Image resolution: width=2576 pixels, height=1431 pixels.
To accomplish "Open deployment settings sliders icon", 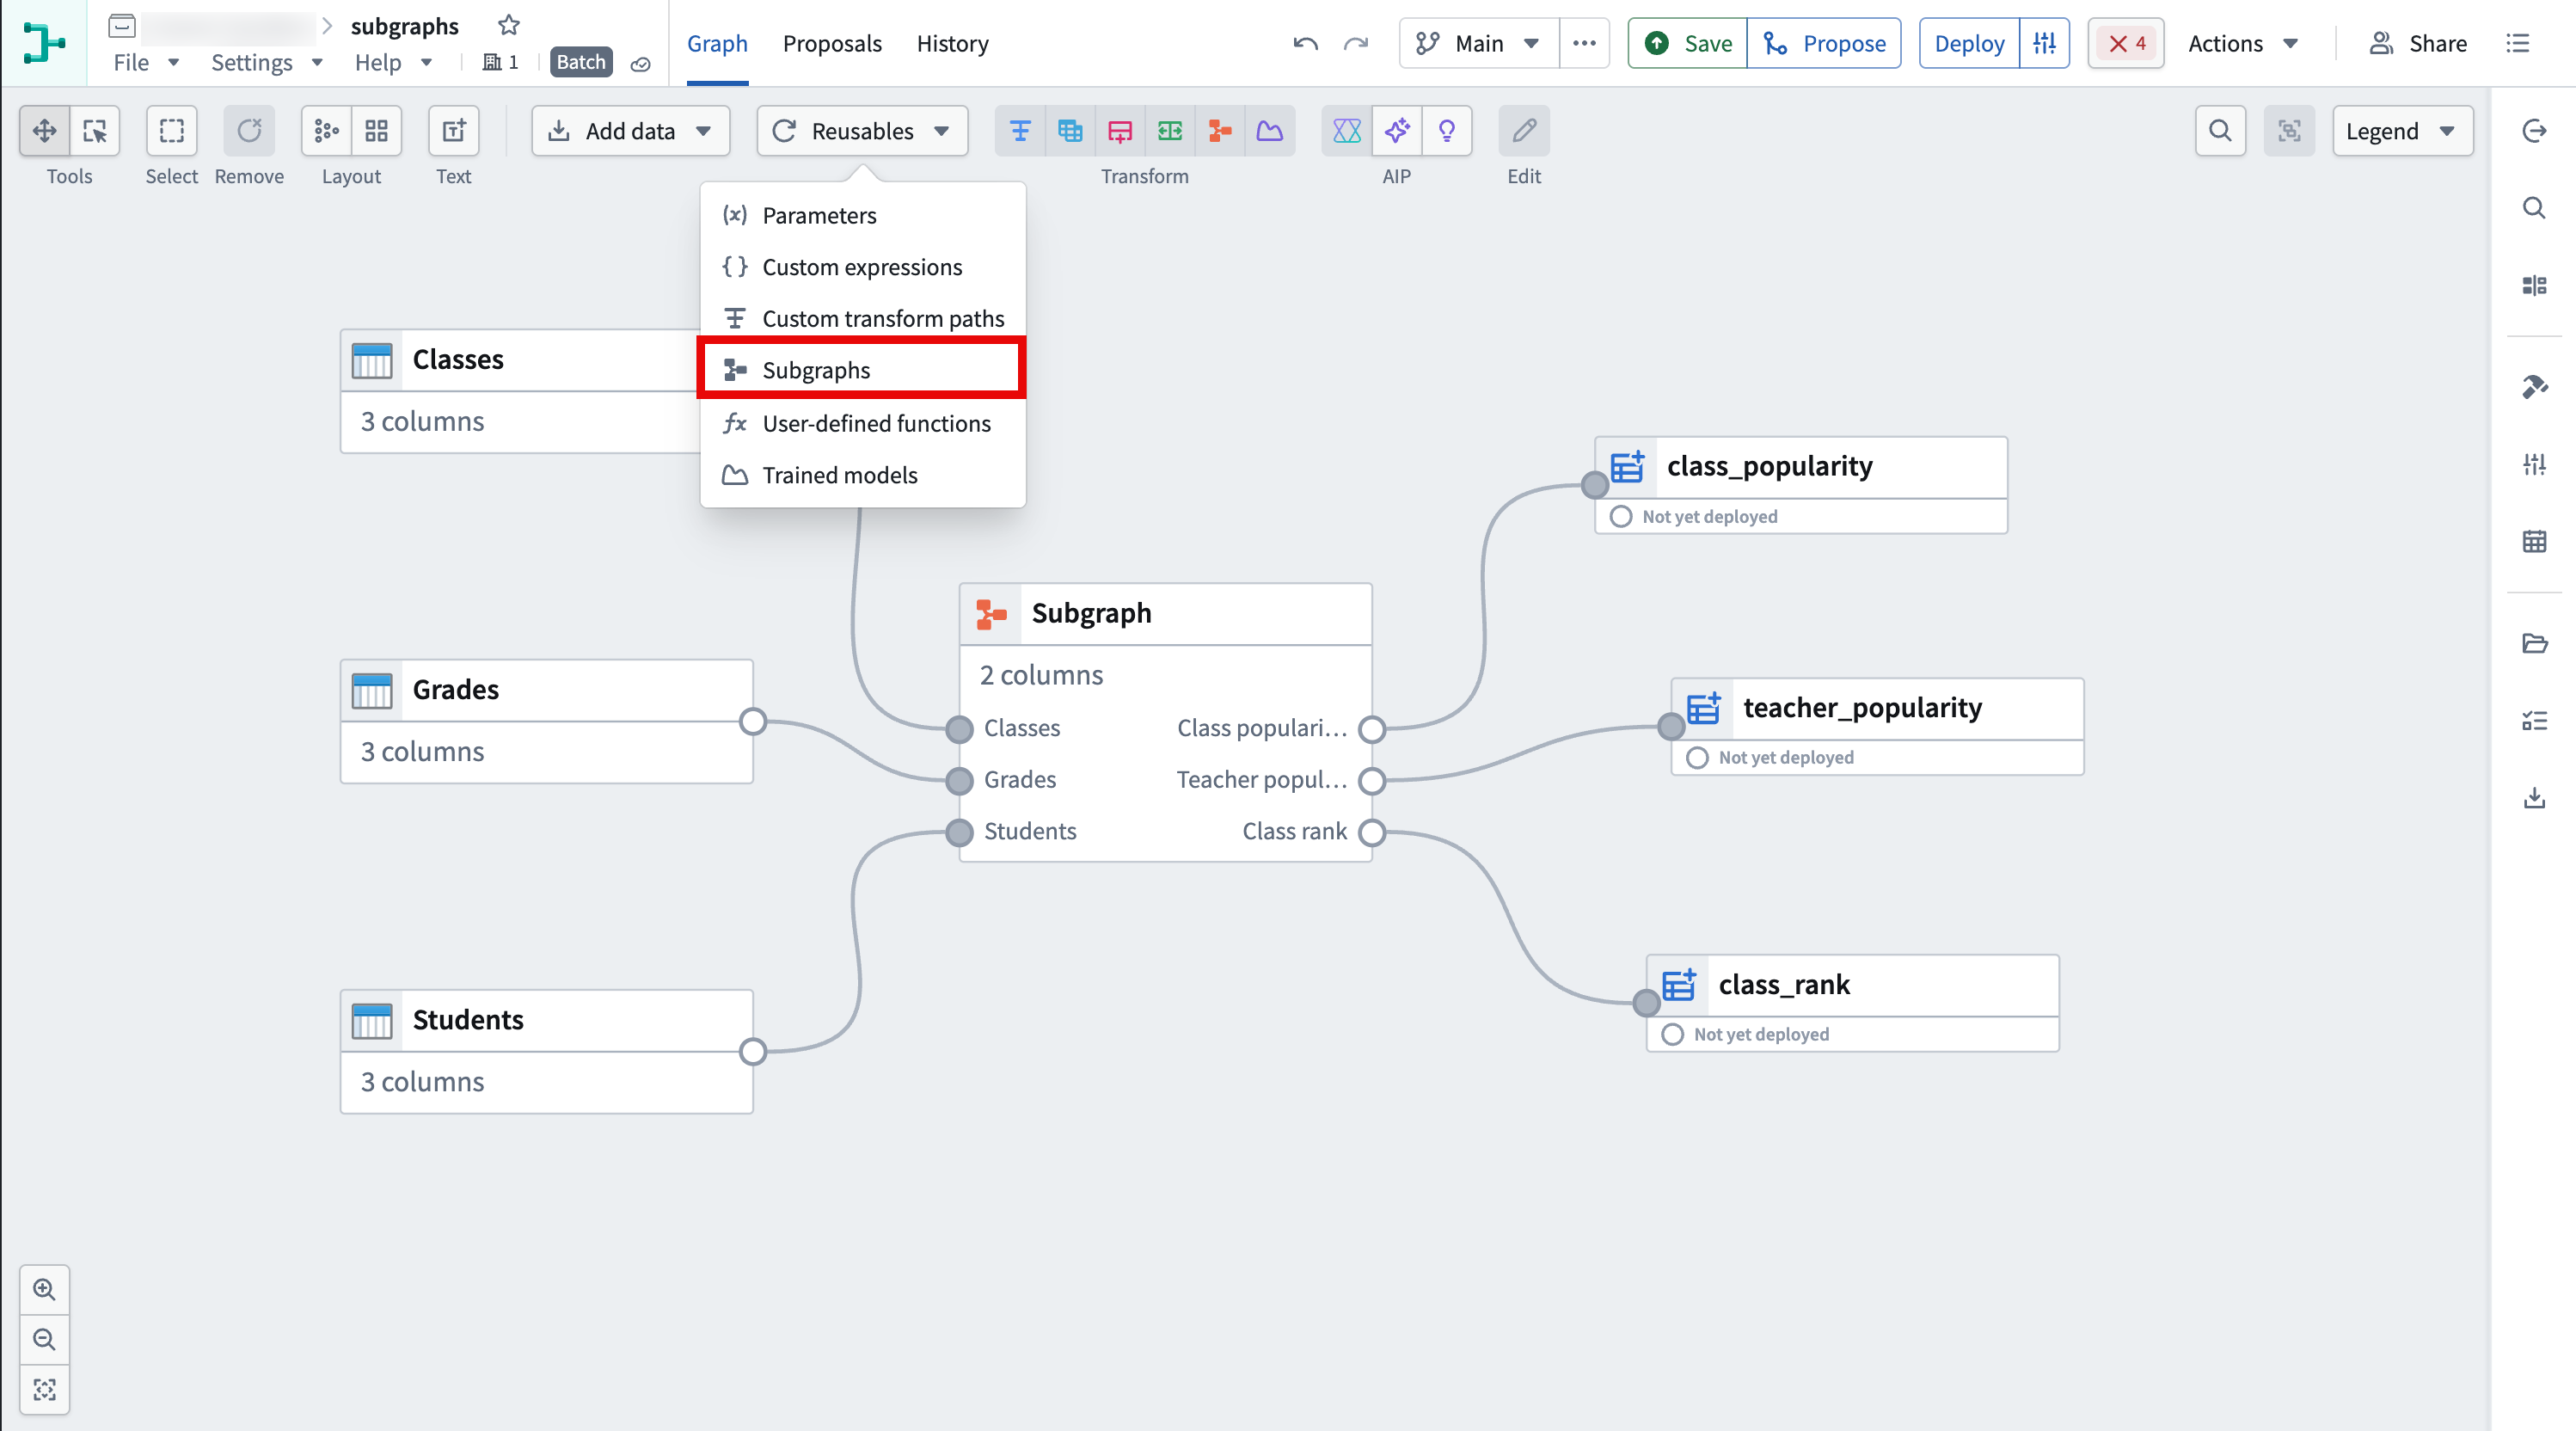I will [x=2044, y=43].
